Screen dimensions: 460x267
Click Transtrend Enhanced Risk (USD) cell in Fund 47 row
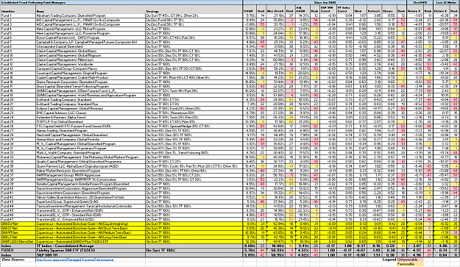91,219
